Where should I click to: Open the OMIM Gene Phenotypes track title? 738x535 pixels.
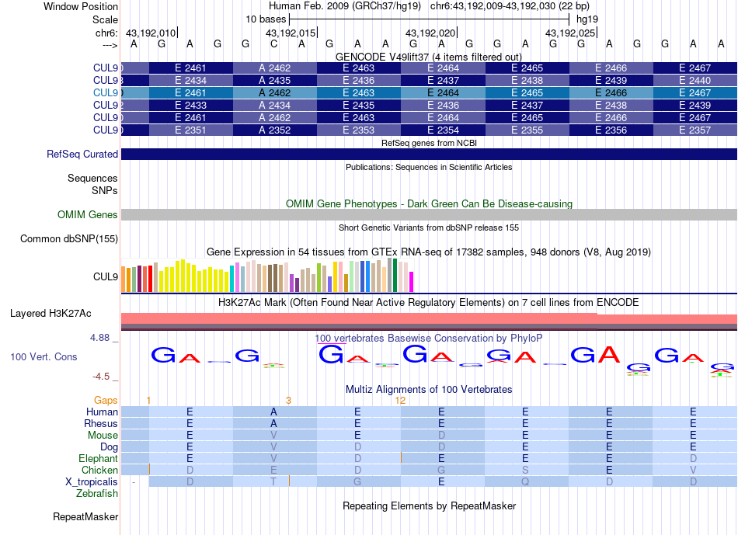[429, 203]
